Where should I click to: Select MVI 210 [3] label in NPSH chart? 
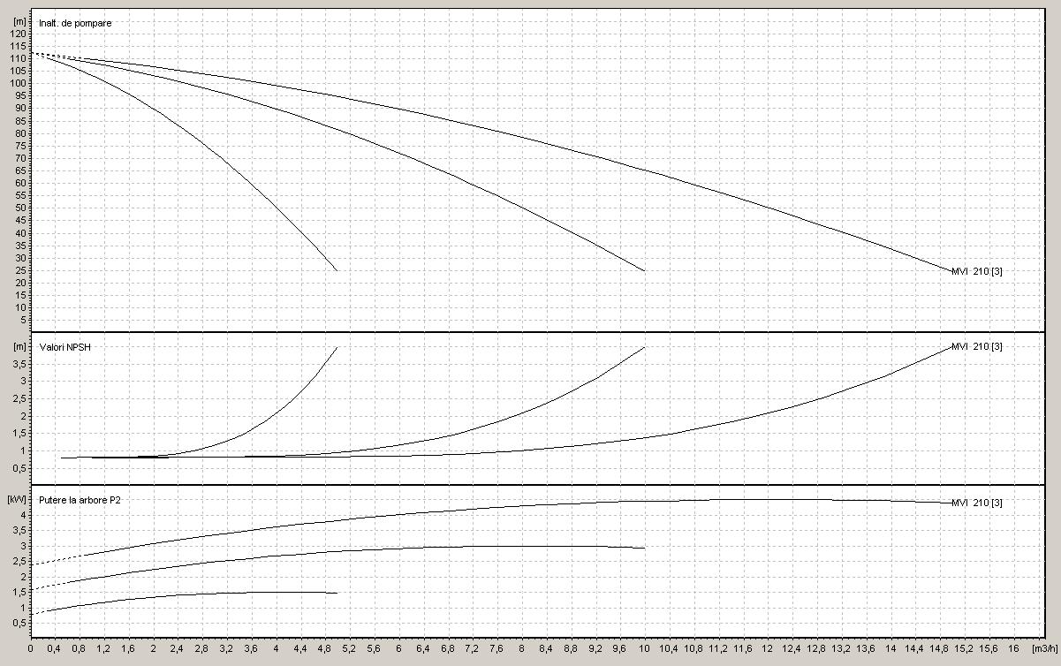tap(976, 346)
